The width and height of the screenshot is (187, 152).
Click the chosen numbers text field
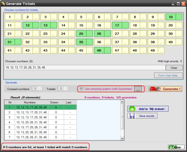(x=84, y=68)
